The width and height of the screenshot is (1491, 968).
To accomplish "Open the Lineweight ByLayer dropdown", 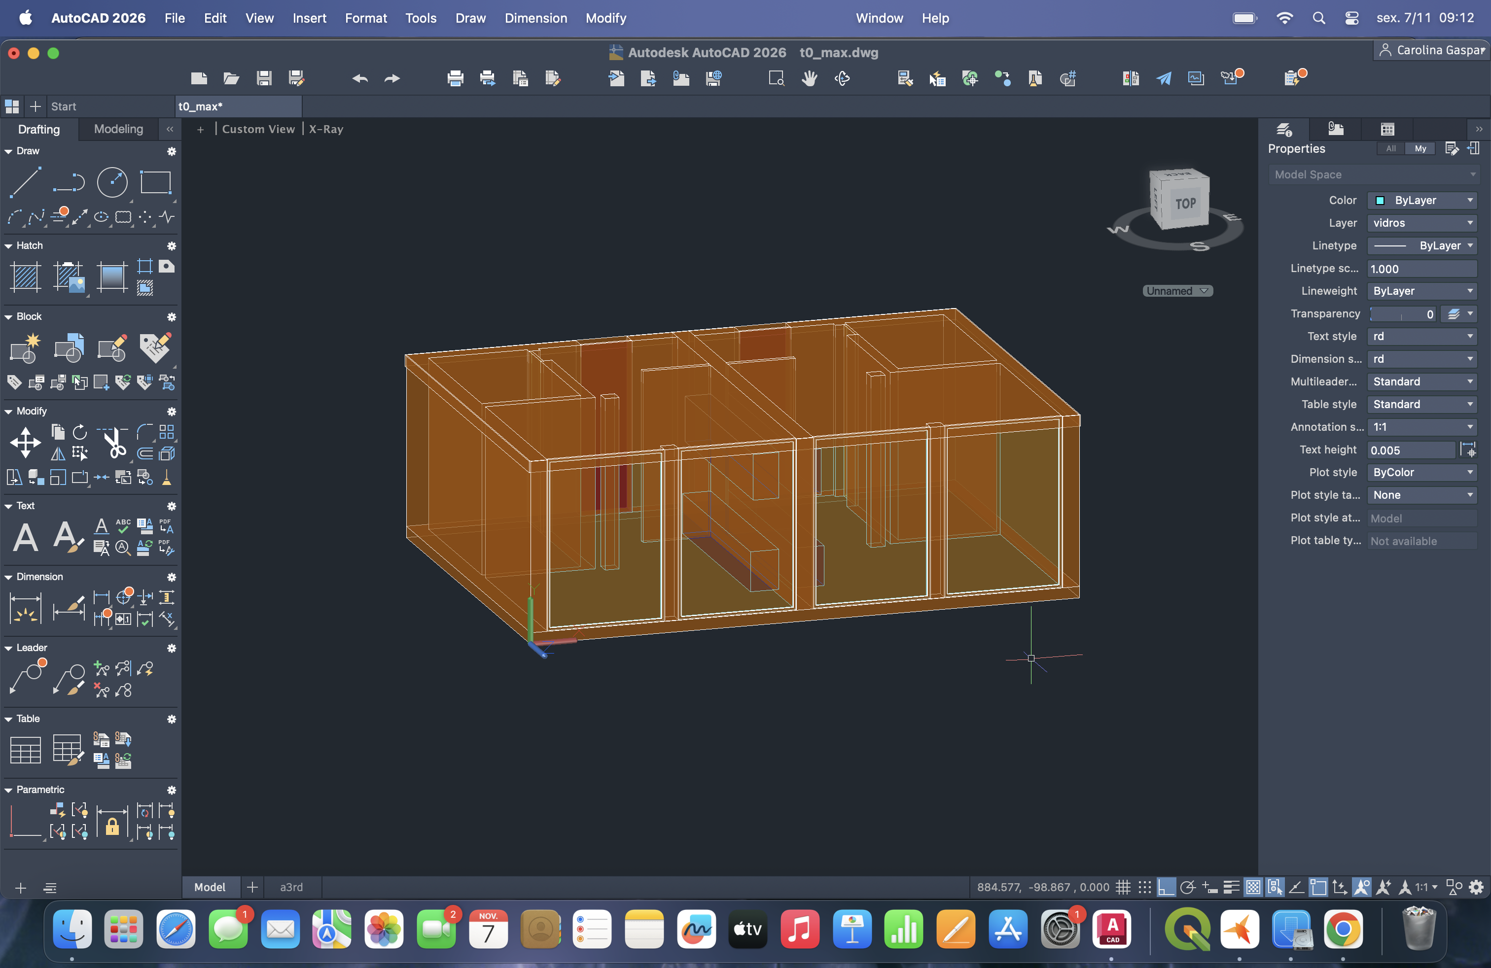I will pos(1421,291).
